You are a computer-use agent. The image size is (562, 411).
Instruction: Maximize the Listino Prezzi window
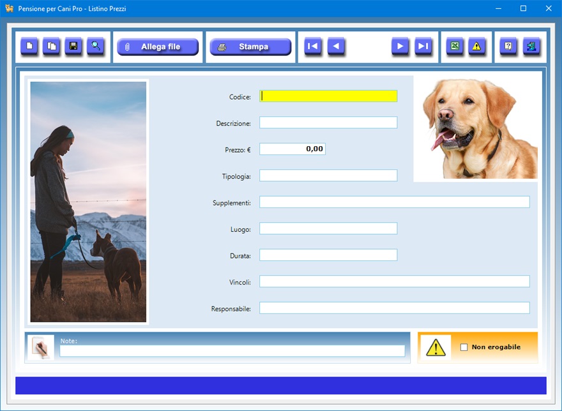point(523,8)
